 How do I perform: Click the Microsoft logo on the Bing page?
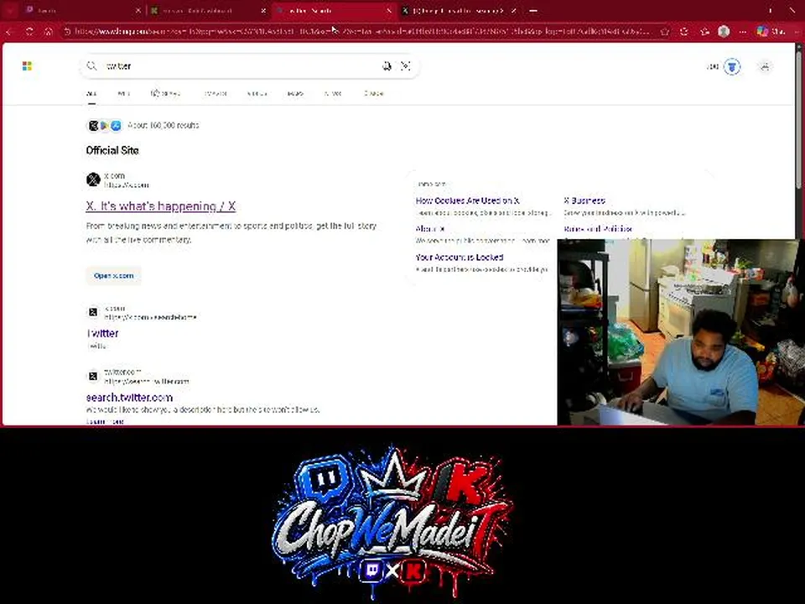[27, 66]
